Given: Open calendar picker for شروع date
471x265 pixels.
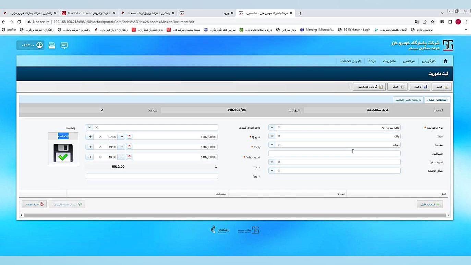Looking at the screenshot, I should coord(130,137).
